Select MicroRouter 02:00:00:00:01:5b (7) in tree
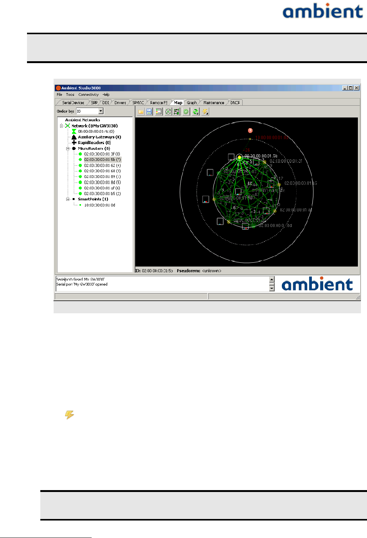This screenshot has width=367, height=538. pyautogui.click(x=102, y=160)
